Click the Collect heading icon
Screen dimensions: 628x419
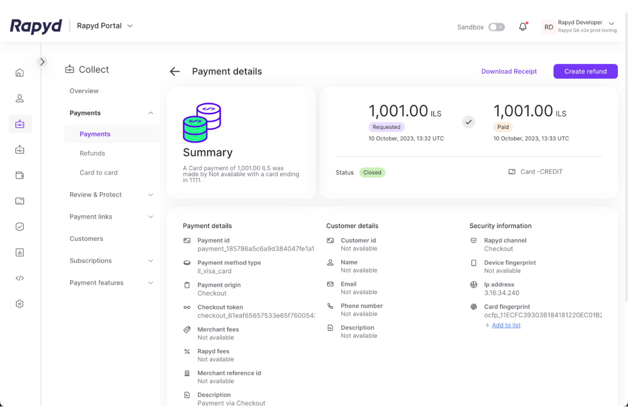(70, 69)
